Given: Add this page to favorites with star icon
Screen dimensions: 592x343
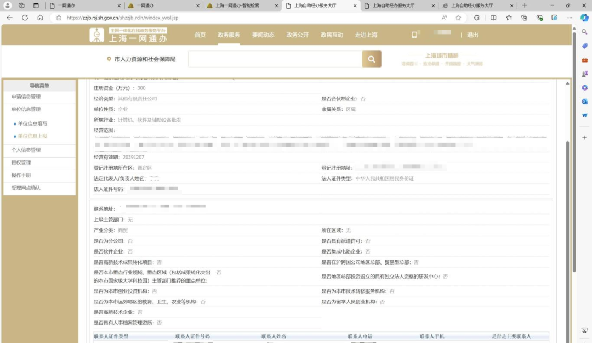Looking at the screenshot, I should click(x=458, y=18).
